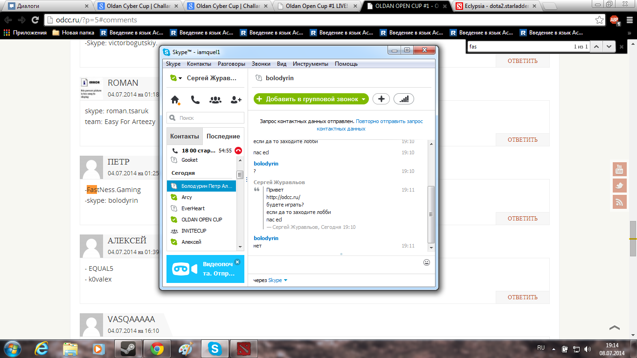Click the Skype contact search field
Viewport: 637px width, 358px height.
coord(205,118)
